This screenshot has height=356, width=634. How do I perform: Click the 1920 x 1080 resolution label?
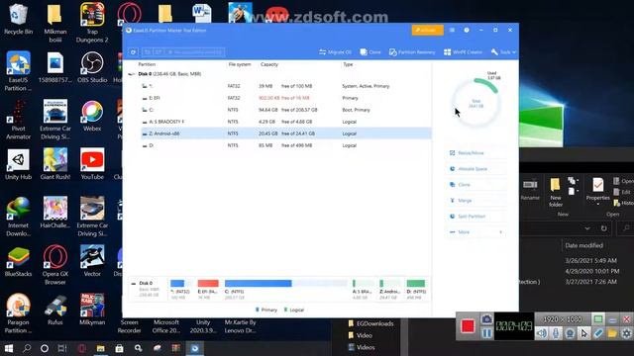(563, 319)
